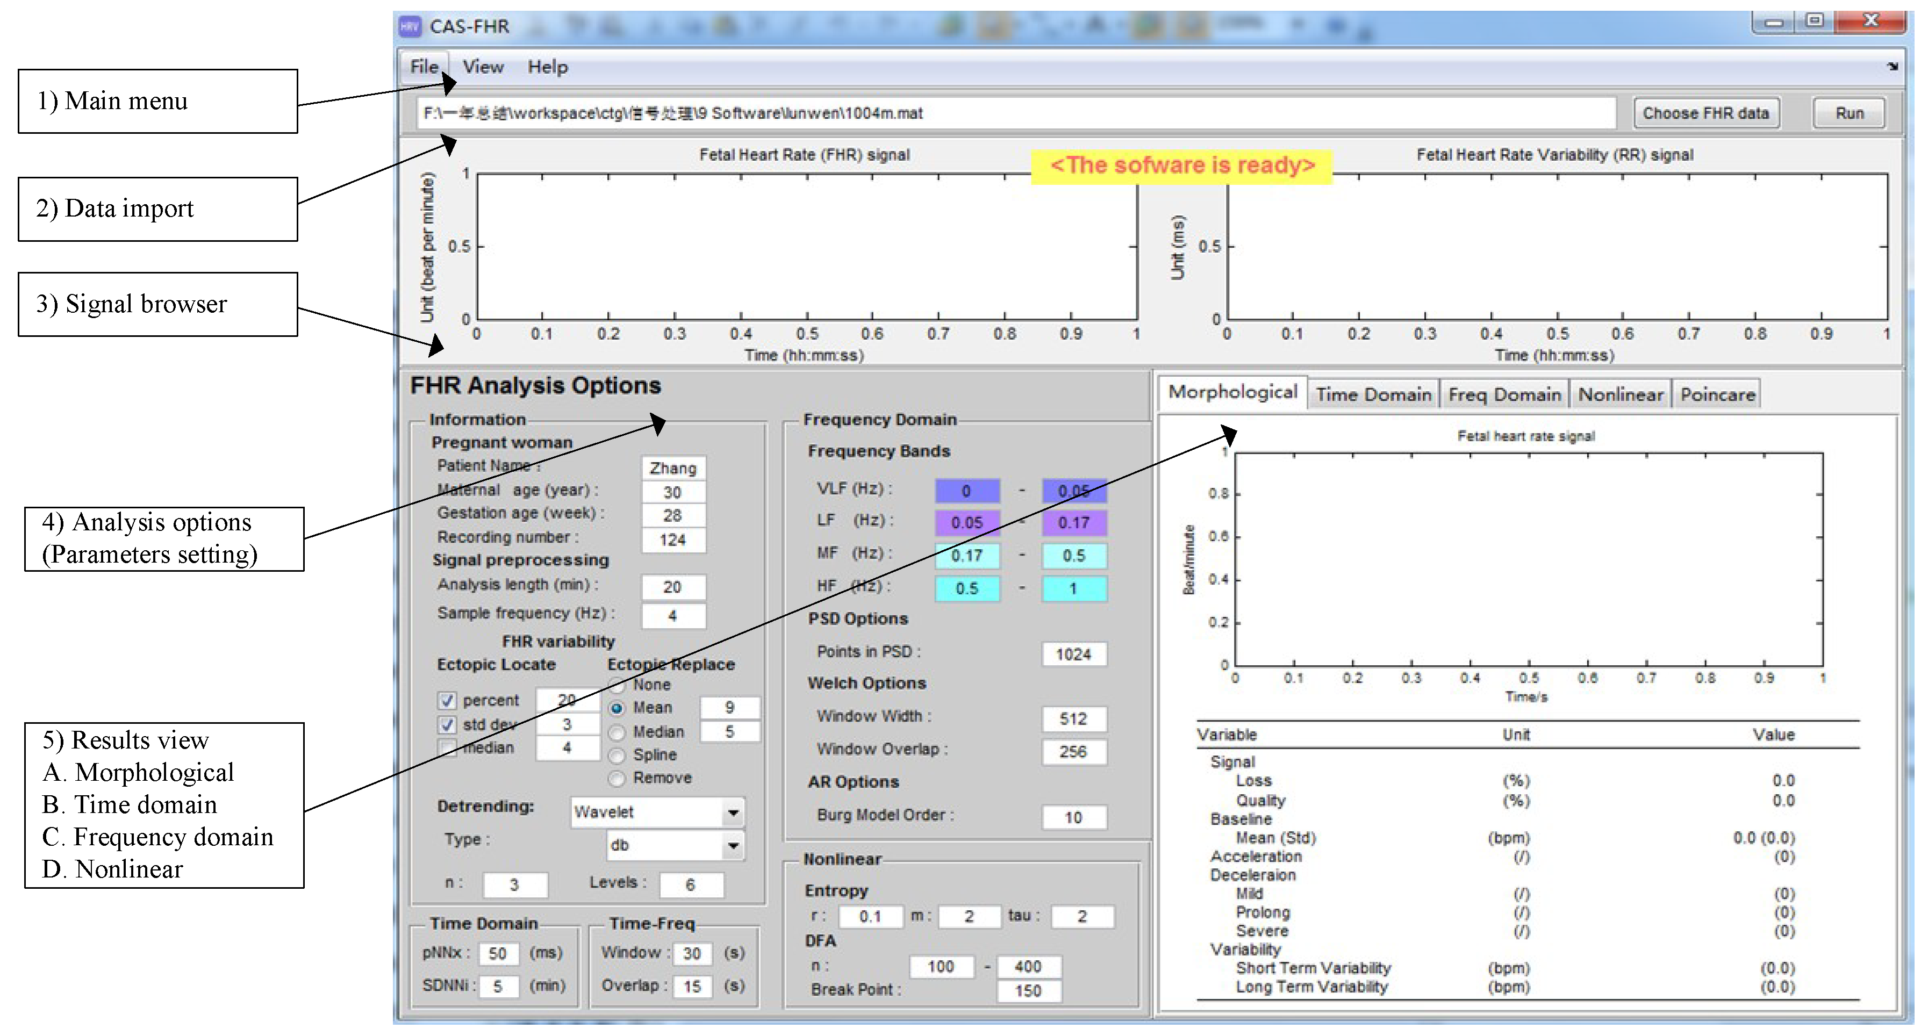Click the Points in PSD input field
Screen dimensions: 1928x1036
(x=1073, y=654)
